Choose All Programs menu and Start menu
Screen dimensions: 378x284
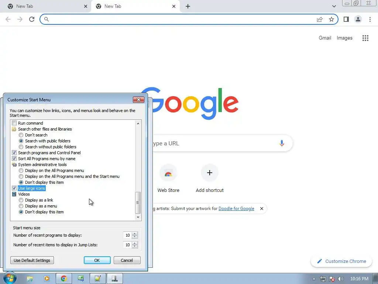point(21,176)
